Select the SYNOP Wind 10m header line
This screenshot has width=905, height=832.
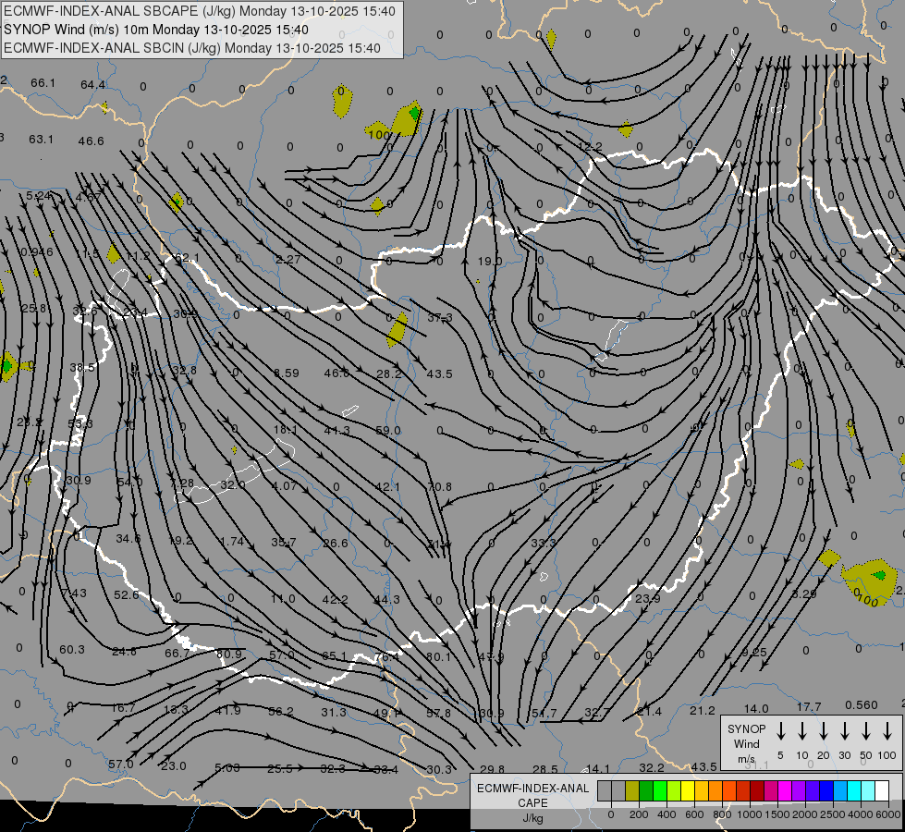tap(156, 30)
